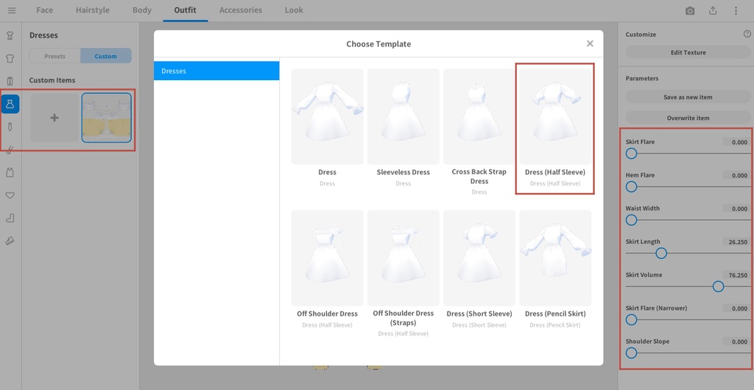Click the export/share upload icon
Image resolution: width=754 pixels, height=390 pixels.
click(713, 10)
